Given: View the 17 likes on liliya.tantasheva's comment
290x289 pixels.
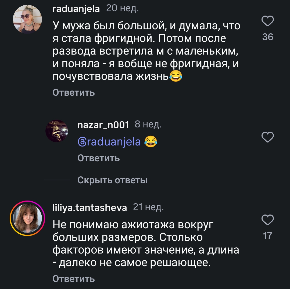Looking at the screenshot, I should click(x=267, y=236).
